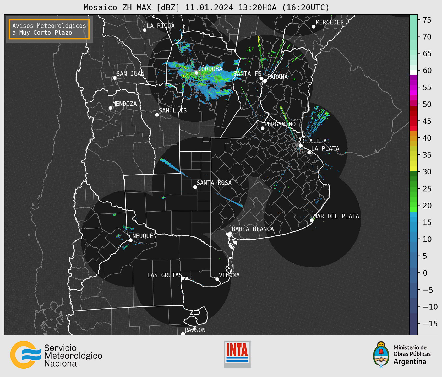The width and height of the screenshot is (442, 377).
Task: Click the MAR DEL PLATA map label
Action: click(x=336, y=216)
